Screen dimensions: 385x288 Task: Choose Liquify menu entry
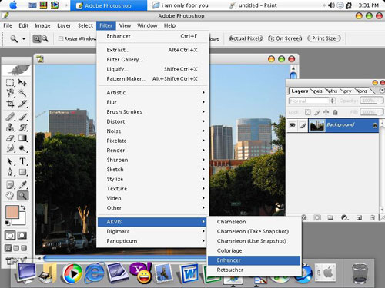tap(152, 69)
